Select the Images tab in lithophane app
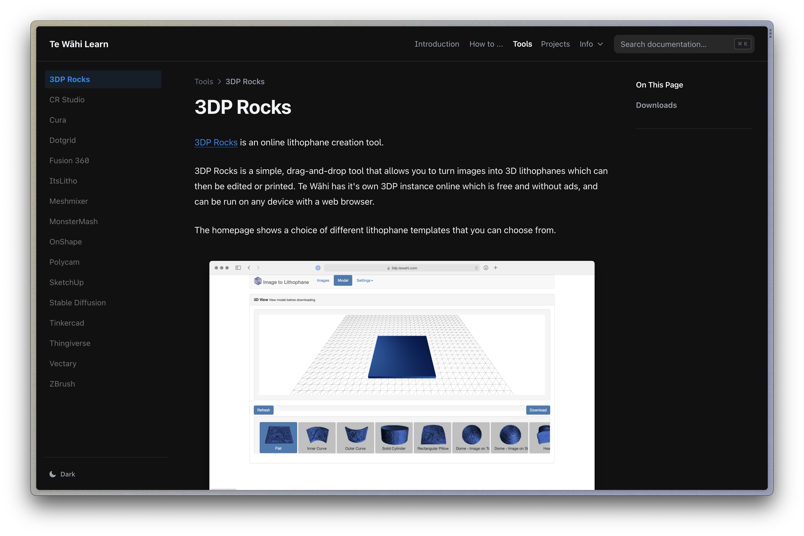Viewport: 804px width, 536px height. pyautogui.click(x=323, y=280)
